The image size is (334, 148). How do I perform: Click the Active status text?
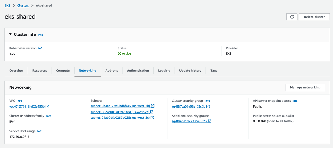pyautogui.click(x=126, y=54)
